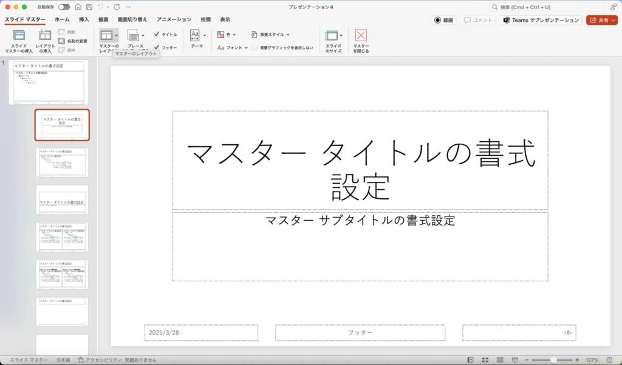The width and height of the screenshot is (622, 365).
Task: Click the 127% zoom level value
Action: tap(592, 360)
